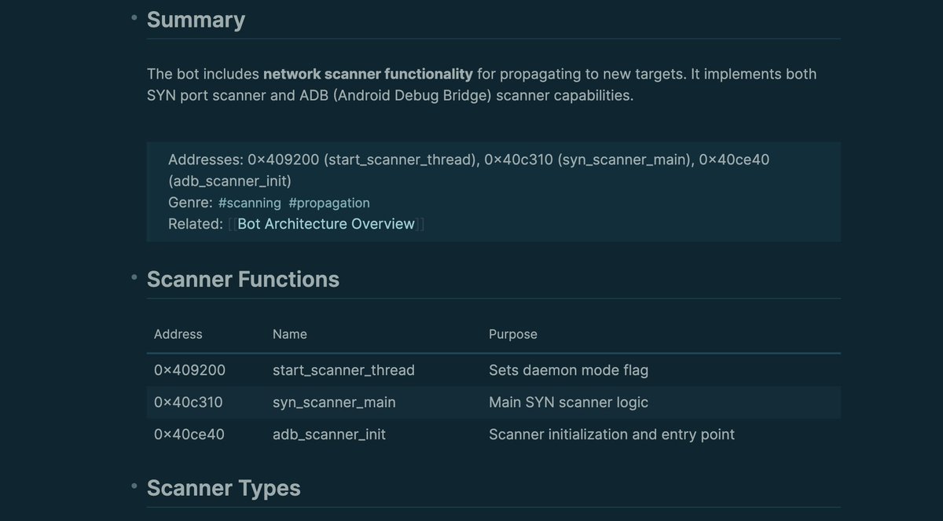The height and width of the screenshot is (521, 943).
Task: Click the bold 'network scanner functionality' text
Action: click(x=368, y=74)
